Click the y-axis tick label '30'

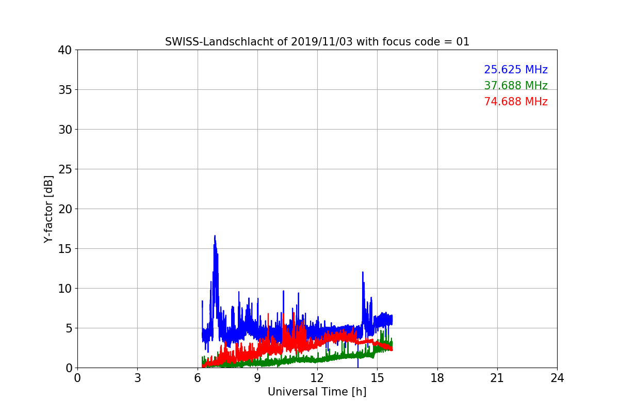65,130
